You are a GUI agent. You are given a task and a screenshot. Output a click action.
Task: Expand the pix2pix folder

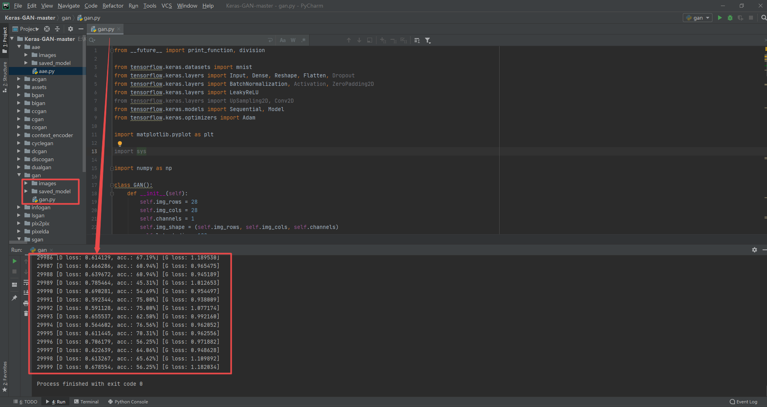[19, 223]
